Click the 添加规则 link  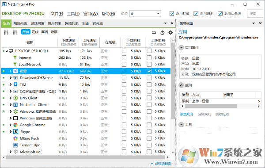pos(186,114)
